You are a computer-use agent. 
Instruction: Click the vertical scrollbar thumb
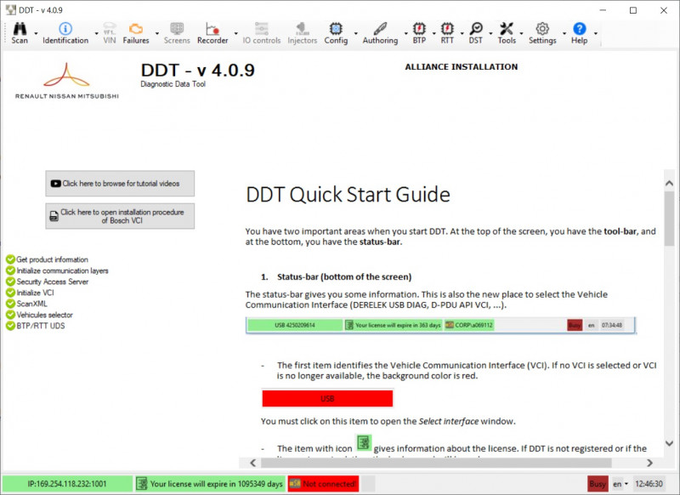pyautogui.click(x=669, y=219)
